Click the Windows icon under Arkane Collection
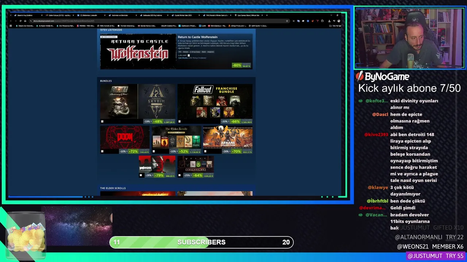This screenshot has height=262, width=467. click(205, 151)
